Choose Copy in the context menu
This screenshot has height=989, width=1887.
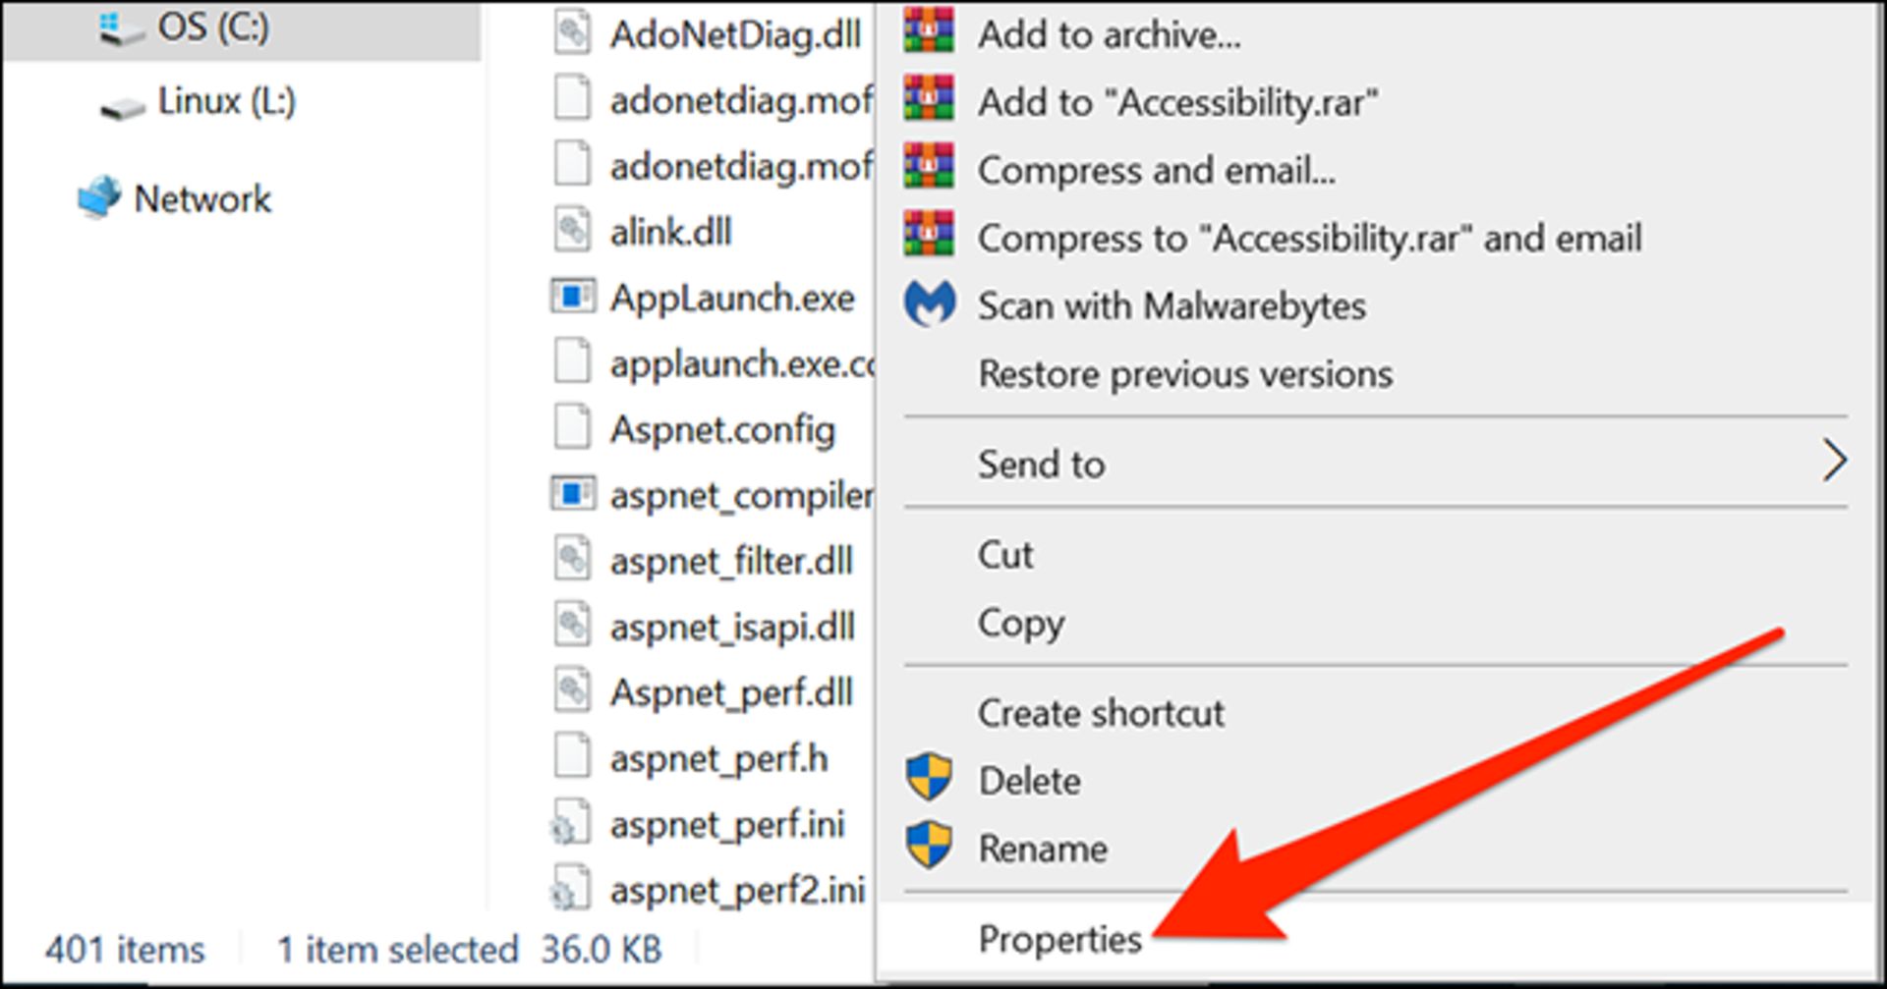point(1020,623)
